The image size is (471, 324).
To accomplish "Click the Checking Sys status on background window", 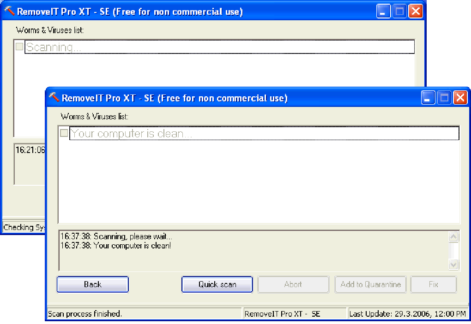I will pos(22,227).
